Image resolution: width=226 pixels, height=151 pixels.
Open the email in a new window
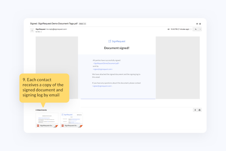pyautogui.click(x=200, y=24)
